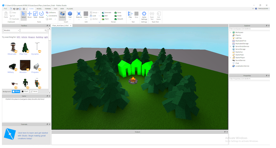Click Generate terrain tool

coord(107,13)
